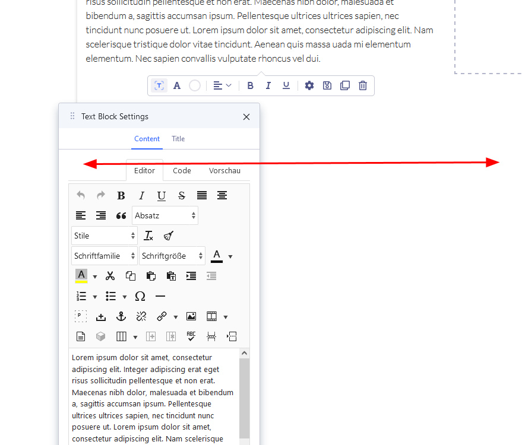Open the Schriftfamilie font family dropdown
The width and height of the screenshot is (522, 445).
coord(105,256)
